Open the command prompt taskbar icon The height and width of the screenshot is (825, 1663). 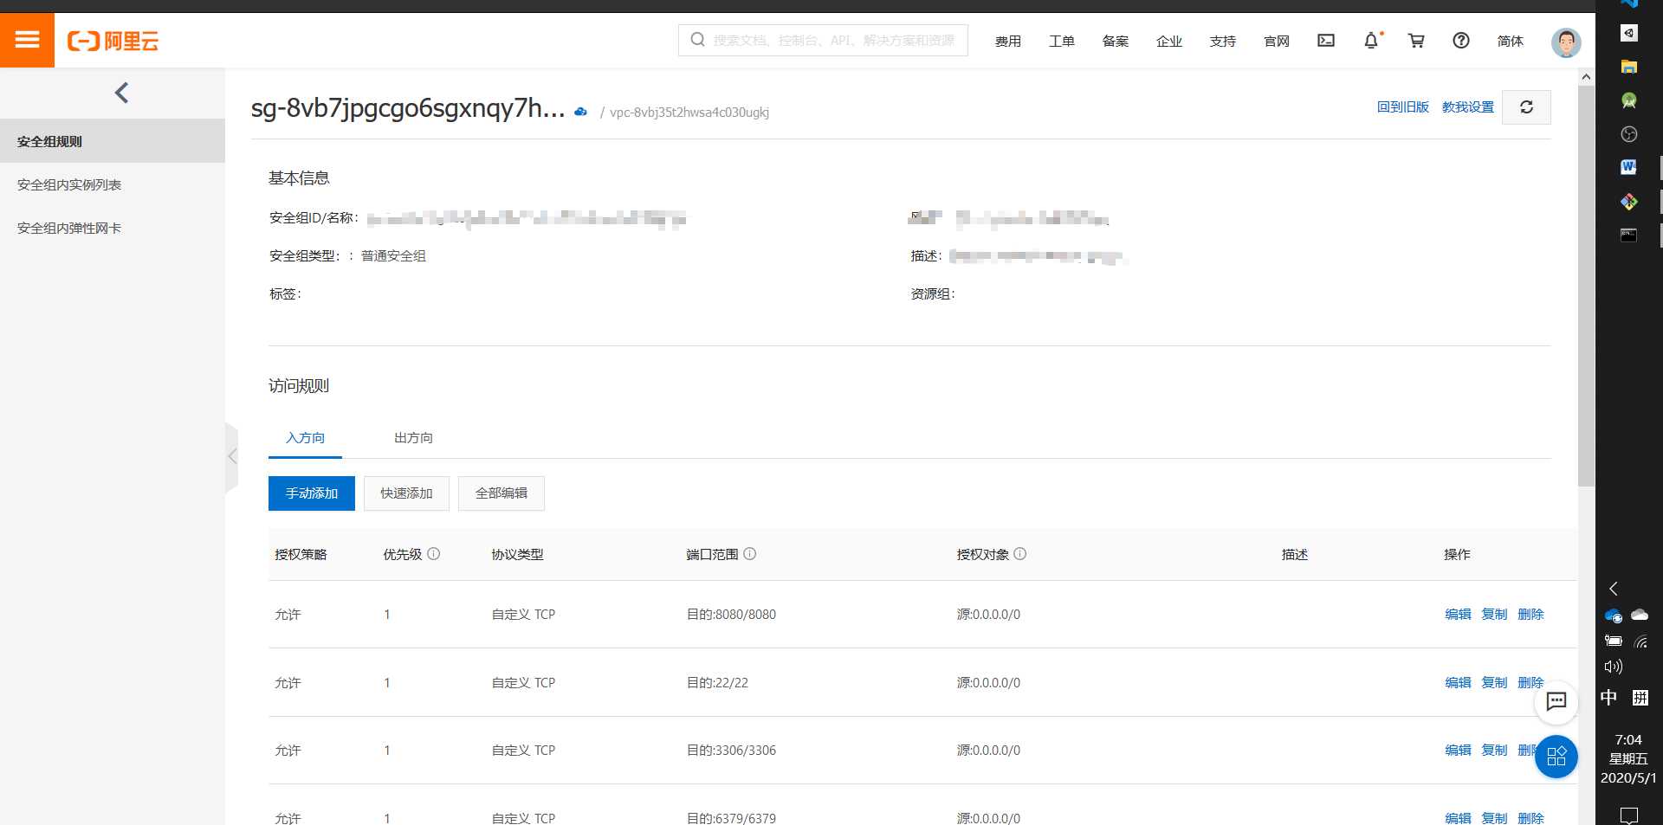point(1629,235)
